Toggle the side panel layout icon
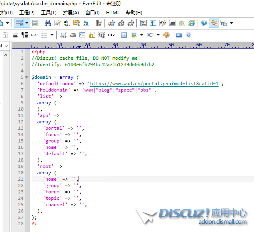 pyautogui.click(x=153, y=23)
